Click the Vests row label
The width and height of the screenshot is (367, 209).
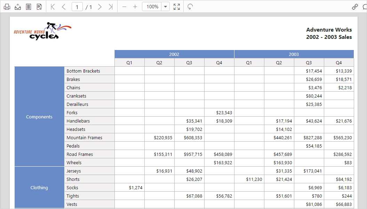[x=72, y=204]
